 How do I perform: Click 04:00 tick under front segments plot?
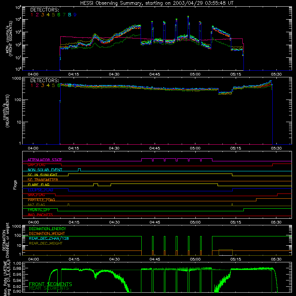(x=33, y=74)
